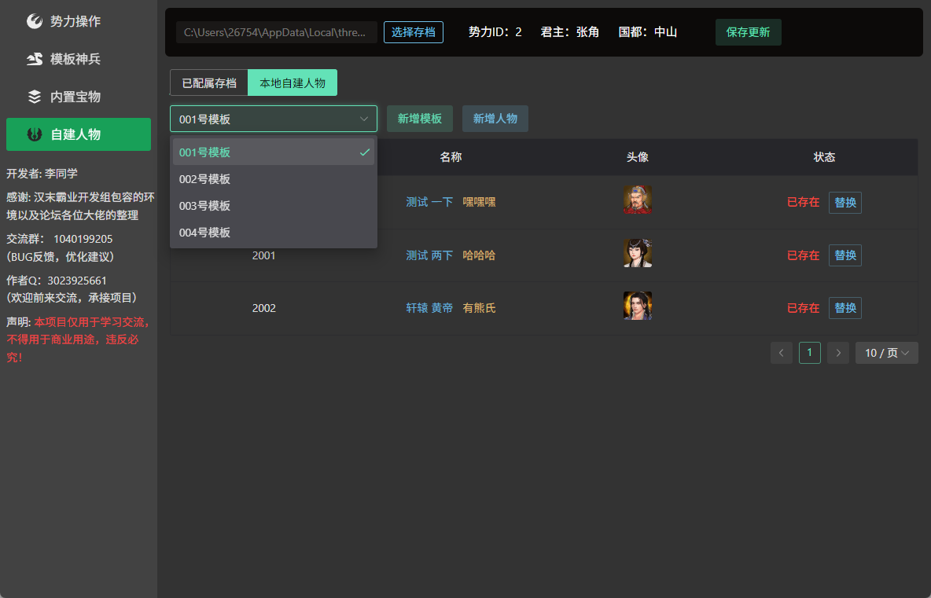Go to the next page arrow

(837, 353)
